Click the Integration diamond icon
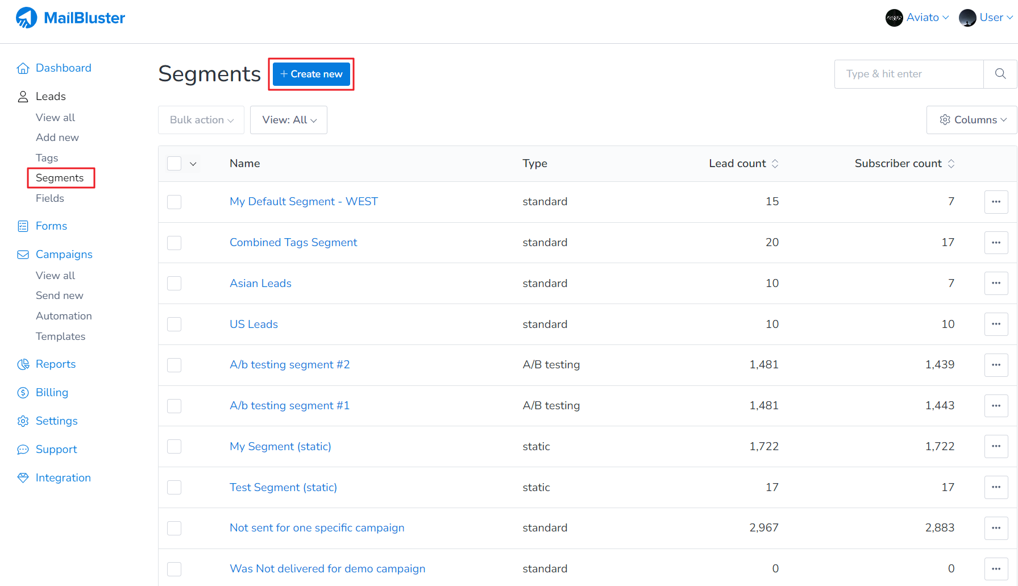The image size is (1018, 586). [23, 478]
